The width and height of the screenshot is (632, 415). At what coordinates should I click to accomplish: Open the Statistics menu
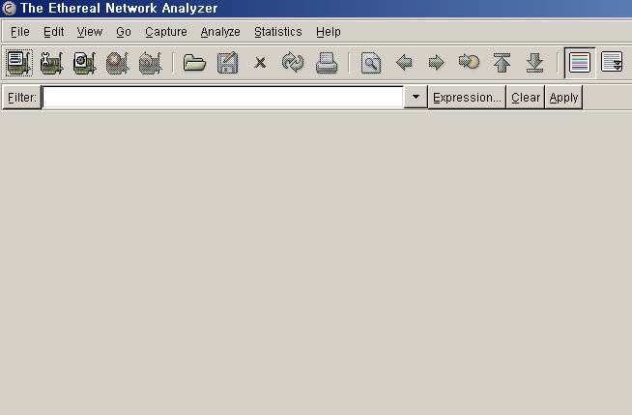pos(278,32)
